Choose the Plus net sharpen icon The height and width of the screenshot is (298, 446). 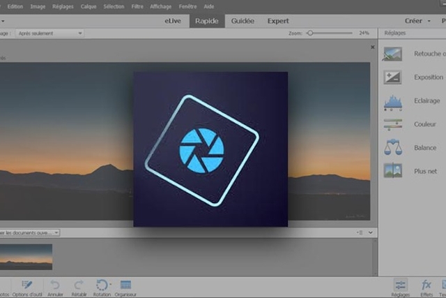coord(392,170)
